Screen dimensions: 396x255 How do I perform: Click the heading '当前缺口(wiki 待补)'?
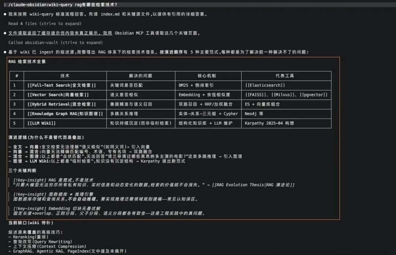[31, 223]
